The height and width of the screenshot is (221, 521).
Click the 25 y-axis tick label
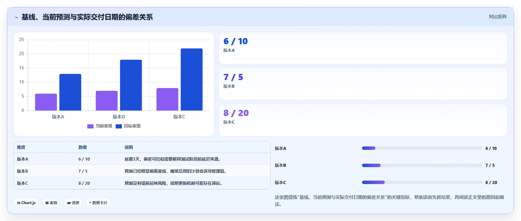(21, 40)
